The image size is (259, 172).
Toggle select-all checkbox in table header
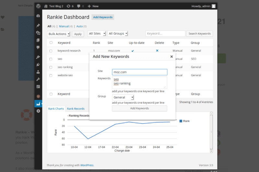(51, 43)
